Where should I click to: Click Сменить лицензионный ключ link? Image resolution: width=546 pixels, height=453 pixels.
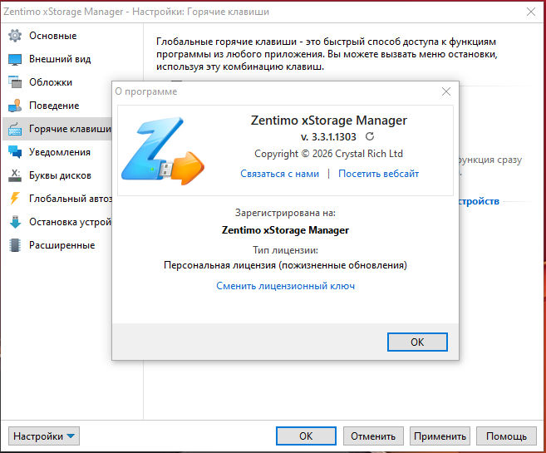(x=286, y=286)
